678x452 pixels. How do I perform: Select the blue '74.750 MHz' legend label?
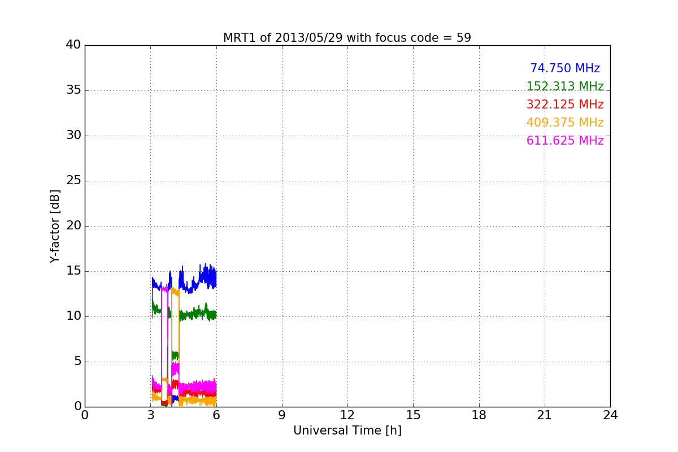click(x=565, y=68)
